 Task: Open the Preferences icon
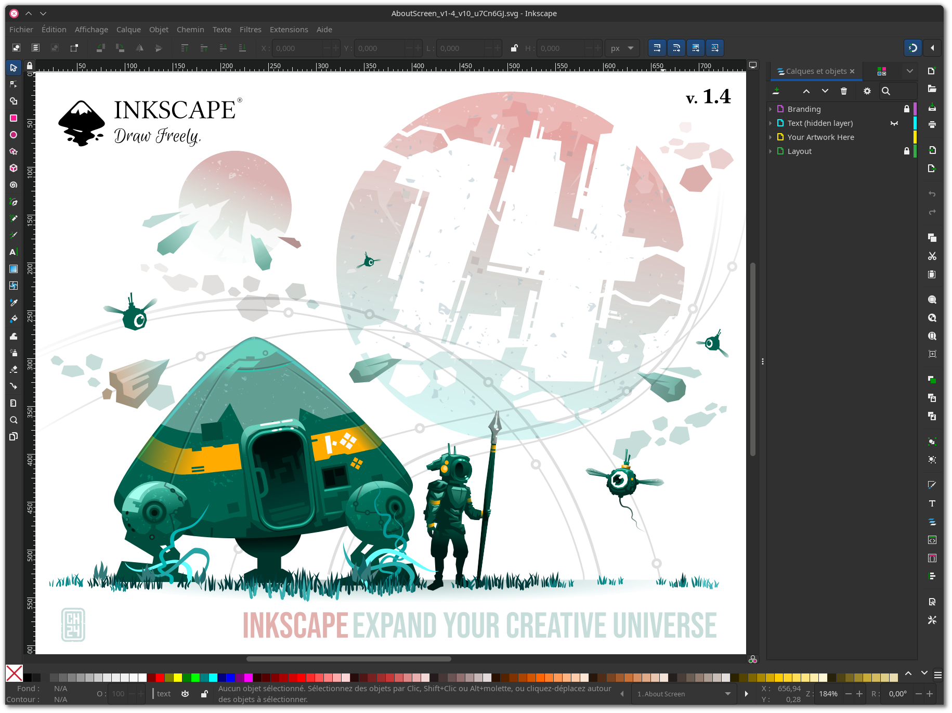click(x=932, y=620)
